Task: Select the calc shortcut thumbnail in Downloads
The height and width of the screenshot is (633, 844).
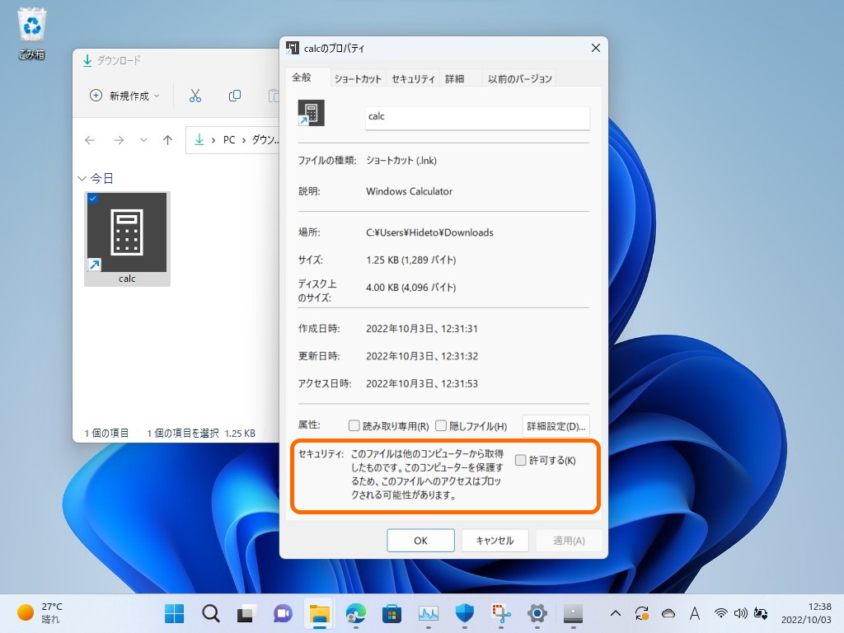Action: 126,233
